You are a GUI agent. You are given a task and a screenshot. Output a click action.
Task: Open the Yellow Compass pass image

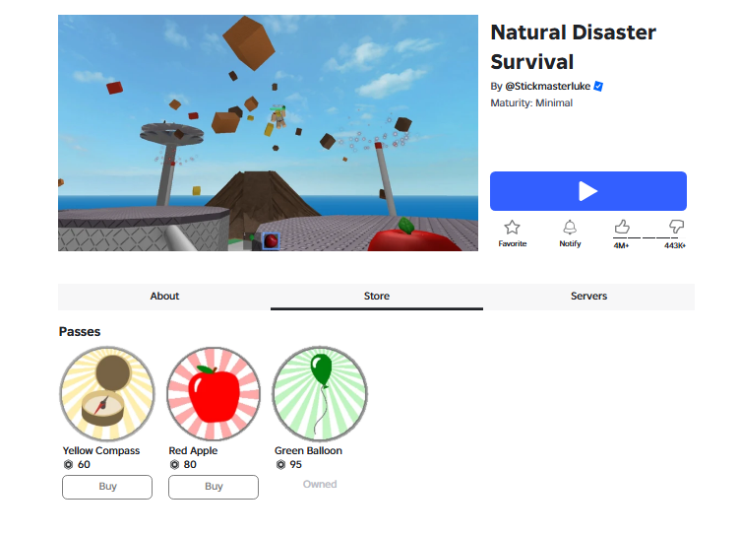coord(107,394)
